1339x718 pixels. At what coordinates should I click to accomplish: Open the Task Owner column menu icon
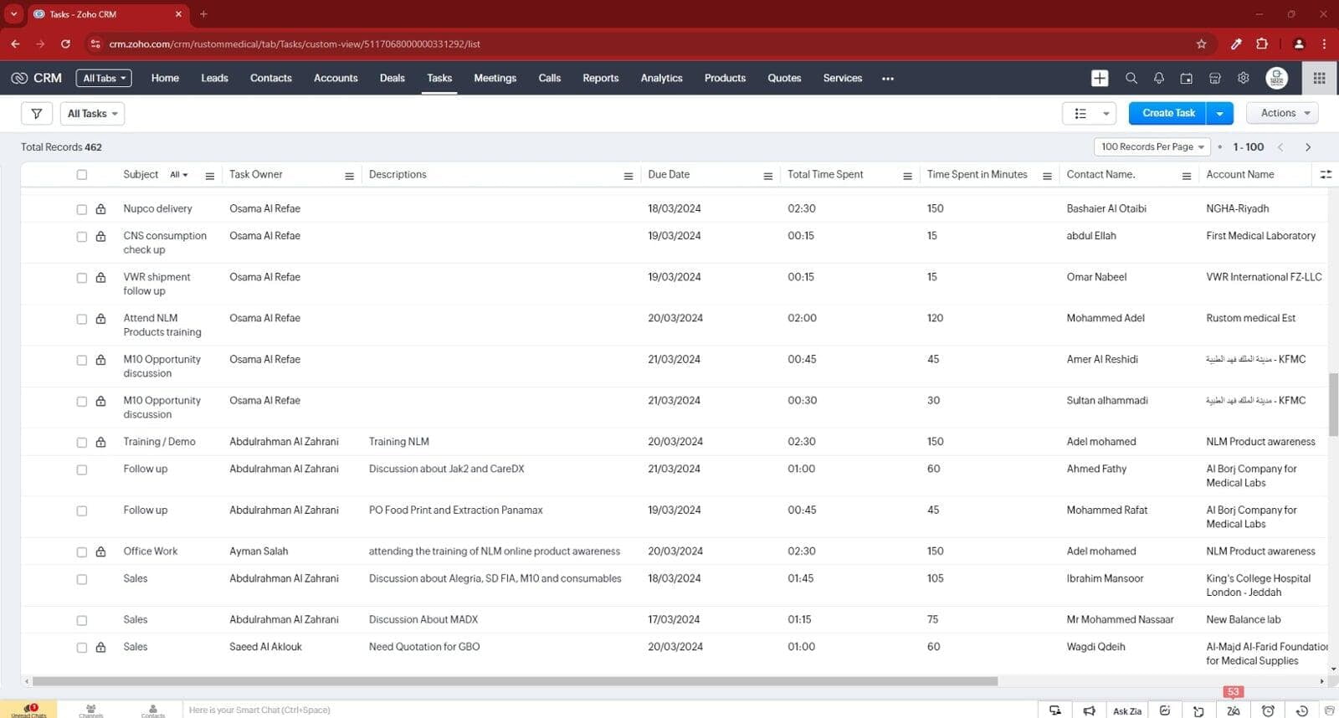[349, 176]
